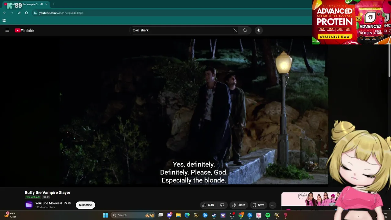Reload the page with refresh icon
This screenshot has height=220, width=391.
(x=19, y=13)
